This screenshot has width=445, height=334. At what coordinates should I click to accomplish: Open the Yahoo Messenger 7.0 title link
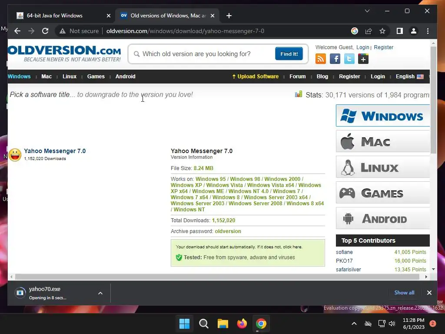pyautogui.click(x=55, y=151)
